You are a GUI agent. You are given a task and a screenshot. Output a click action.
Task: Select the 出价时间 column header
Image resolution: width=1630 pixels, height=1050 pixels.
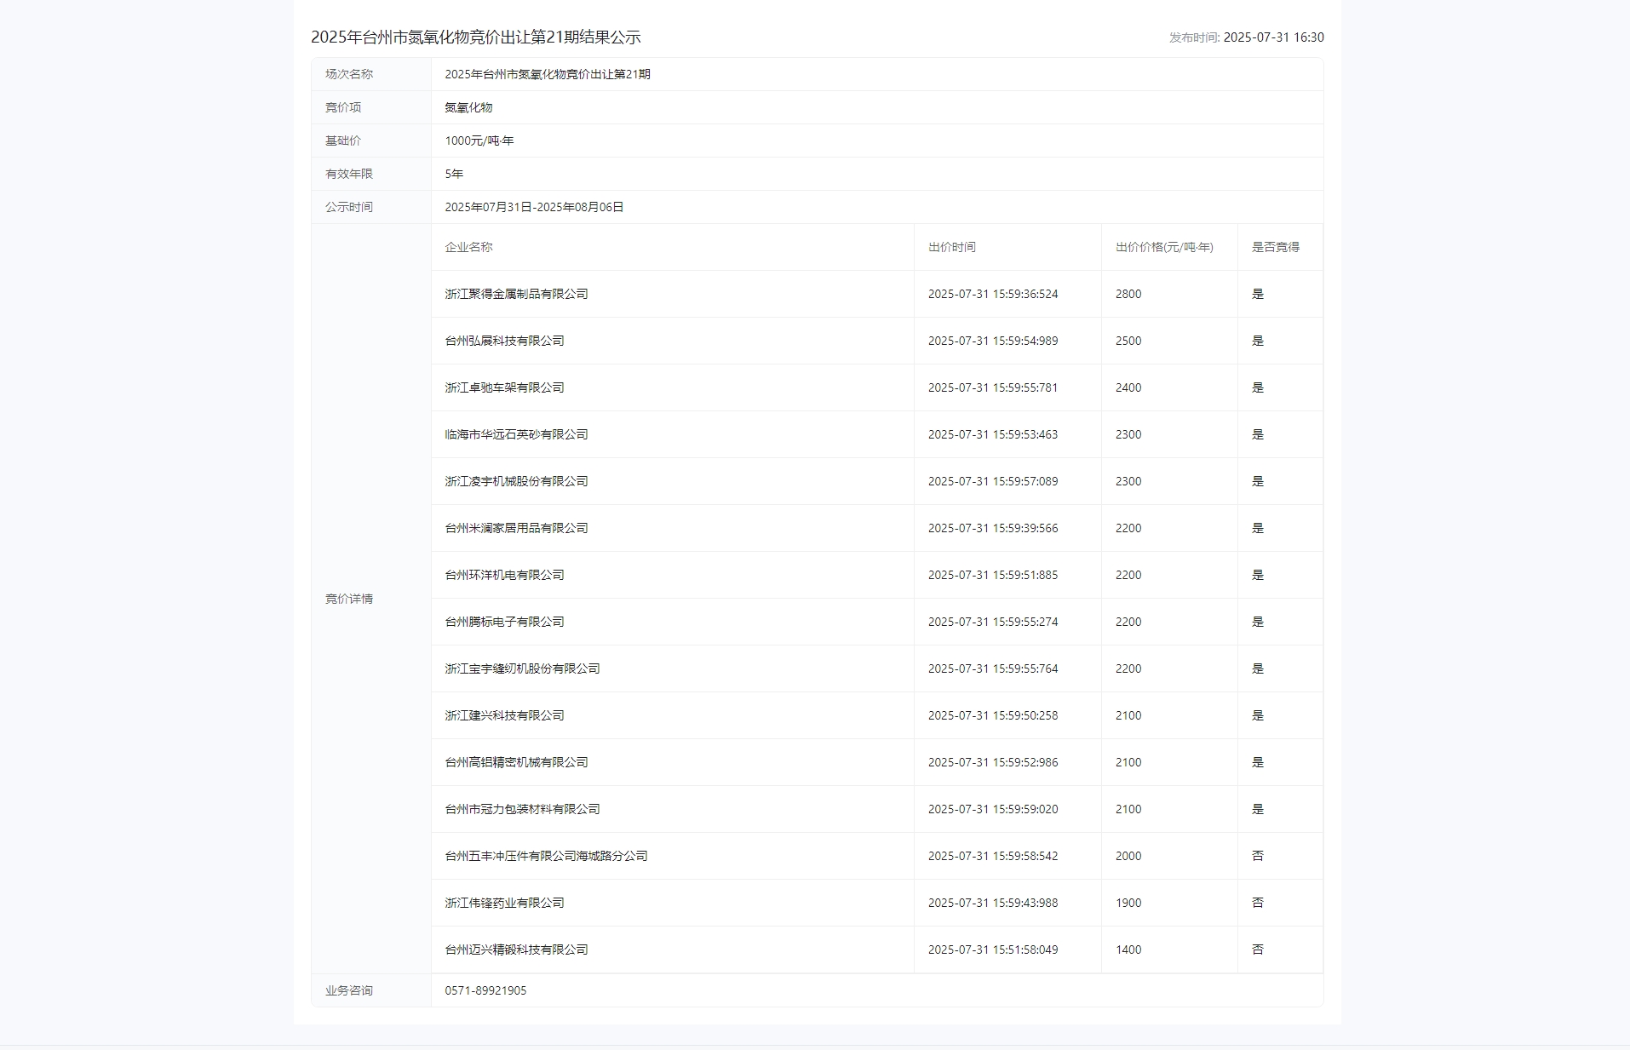952,248
